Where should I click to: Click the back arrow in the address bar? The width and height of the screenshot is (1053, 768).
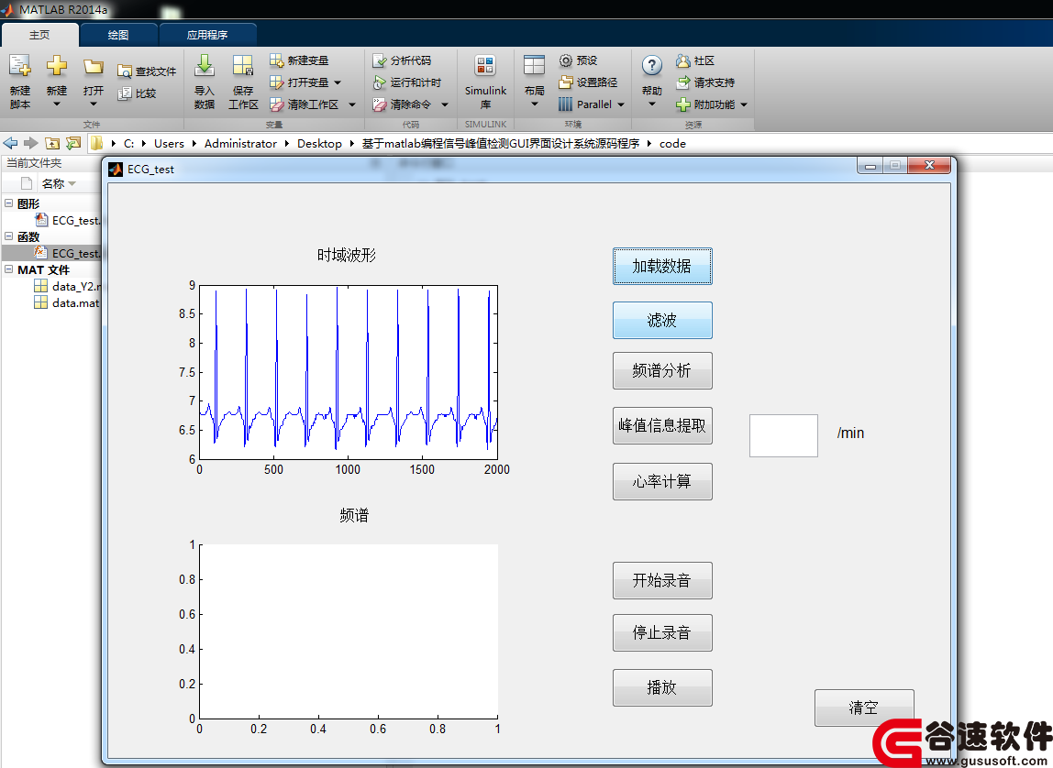pos(11,143)
